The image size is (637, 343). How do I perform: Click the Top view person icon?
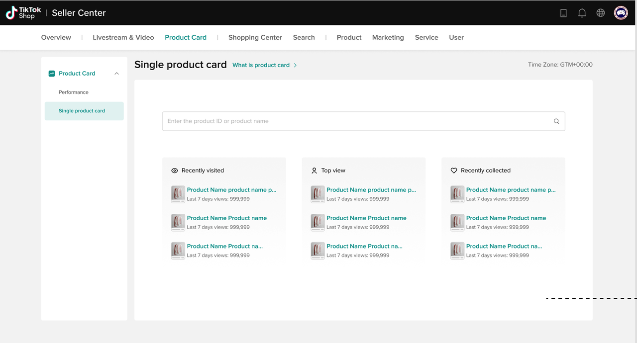[314, 171]
